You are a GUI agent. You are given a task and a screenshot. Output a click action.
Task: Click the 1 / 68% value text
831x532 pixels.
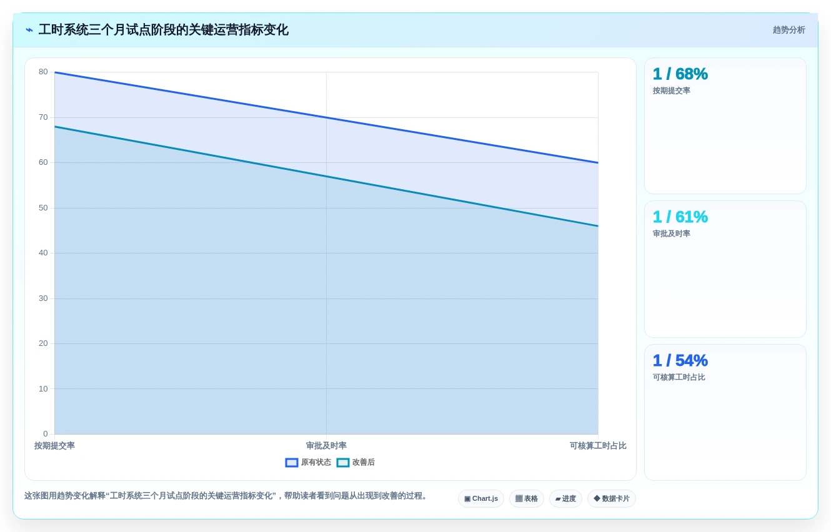pos(680,74)
